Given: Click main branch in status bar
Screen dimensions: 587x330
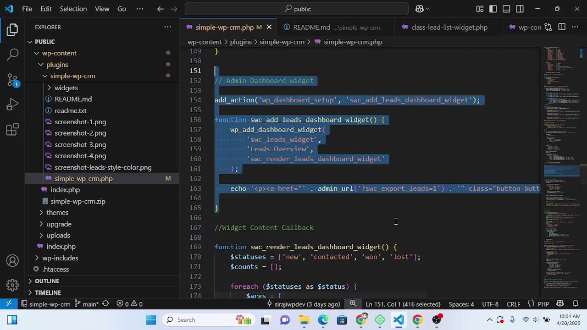Looking at the screenshot, I should click(x=87, y=304).
